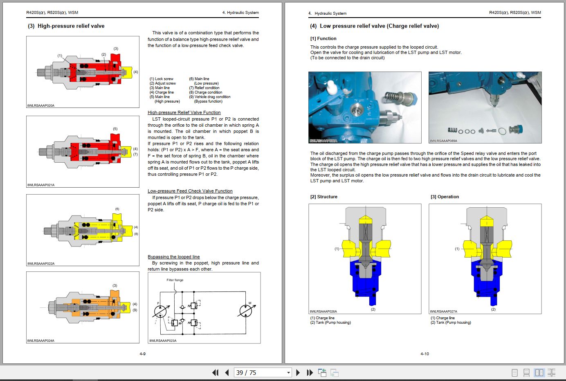The height and width of the screenshot is (381, 566).
Task: Click the Operation valve diagram
Action: (x=485, y=258)
